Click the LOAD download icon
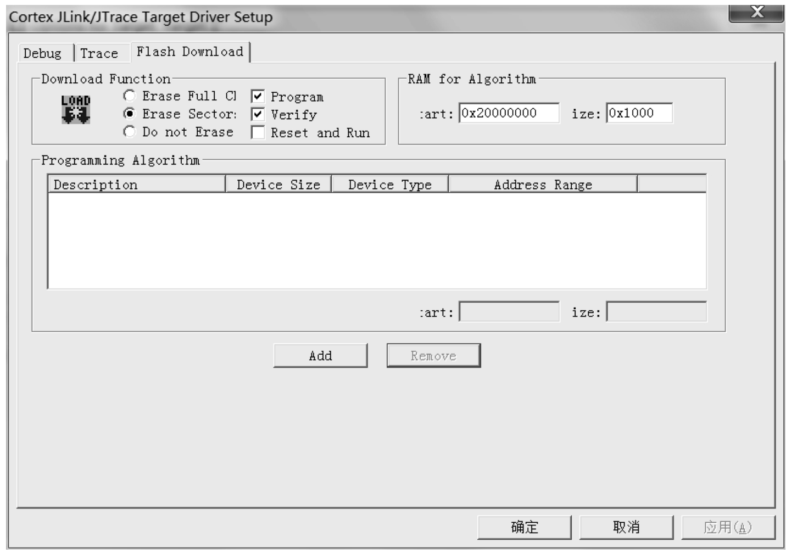 pos(75,109)
